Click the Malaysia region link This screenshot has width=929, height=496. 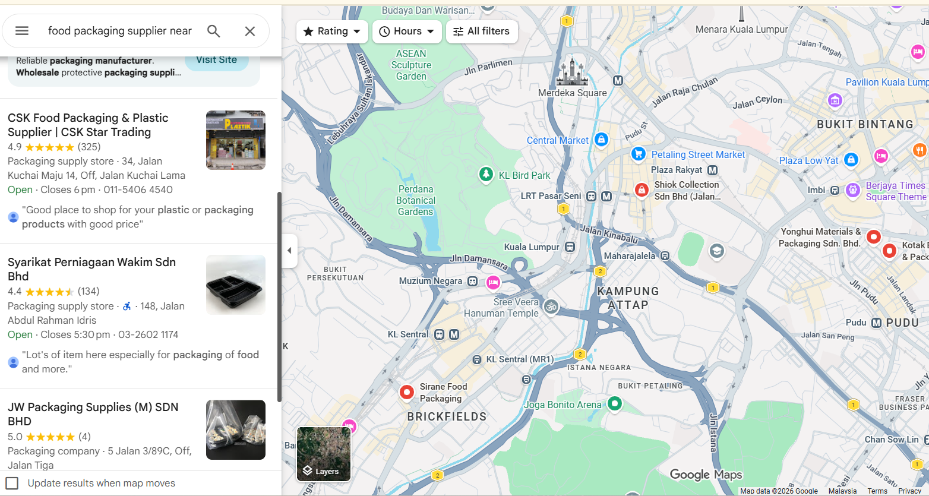[842, 491]
